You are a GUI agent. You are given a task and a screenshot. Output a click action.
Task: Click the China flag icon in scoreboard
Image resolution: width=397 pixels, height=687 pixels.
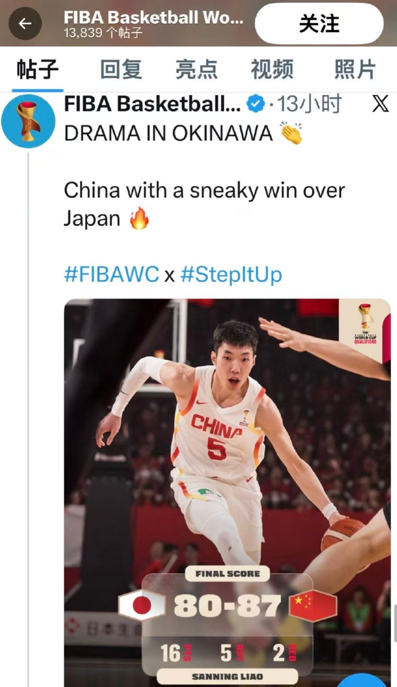click(313, 605)
